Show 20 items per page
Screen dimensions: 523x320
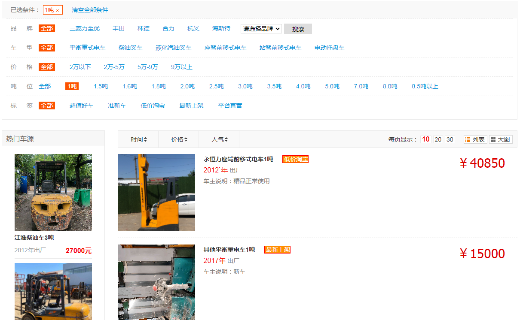pos(438,139)
